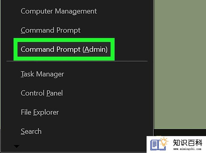Image resolution: width=206 pixels, height=153 pixels.
Task: Open Computer Management from the menu
Action: pos(59,11)
